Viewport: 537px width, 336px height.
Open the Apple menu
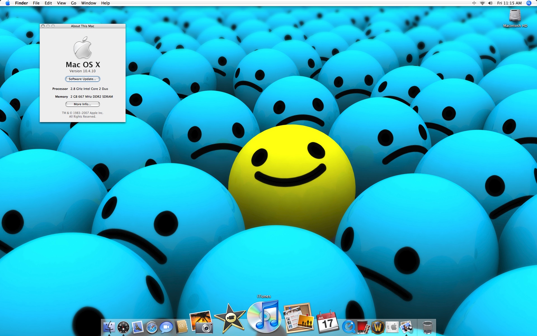point(8,3)
